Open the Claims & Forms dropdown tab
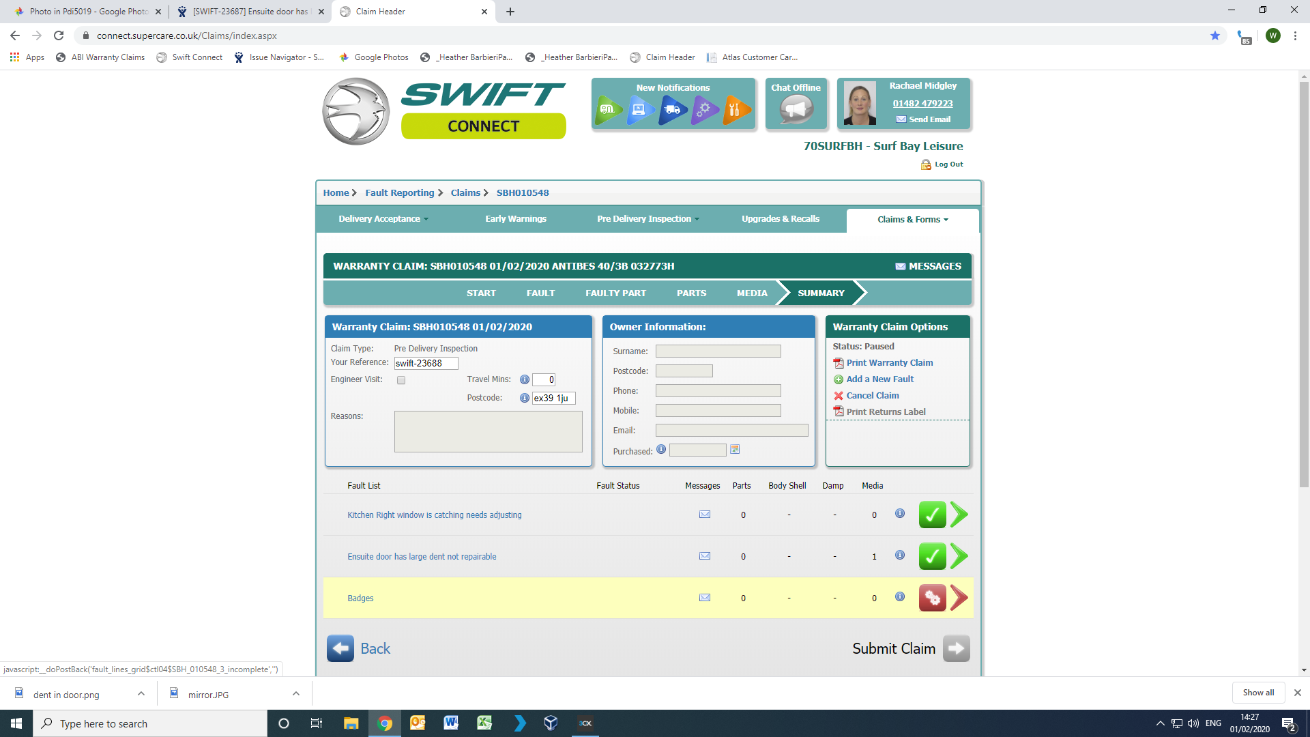 (912, 220)
